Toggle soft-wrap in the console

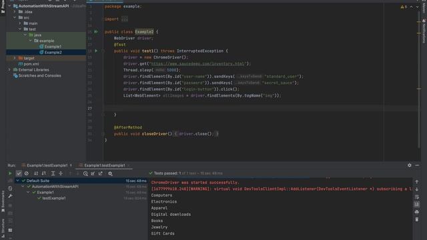[416, 197]
